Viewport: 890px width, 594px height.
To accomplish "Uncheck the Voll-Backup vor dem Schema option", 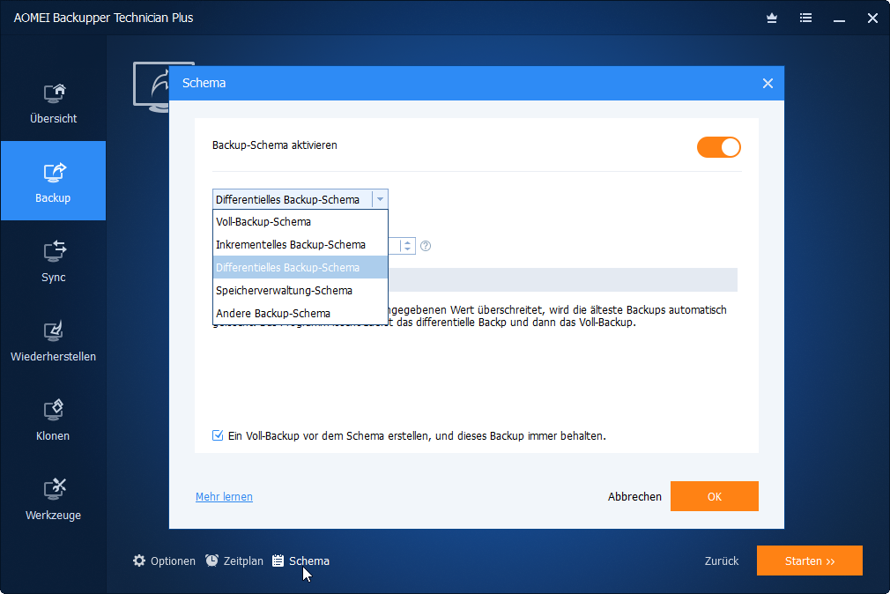I will [218, 435].
